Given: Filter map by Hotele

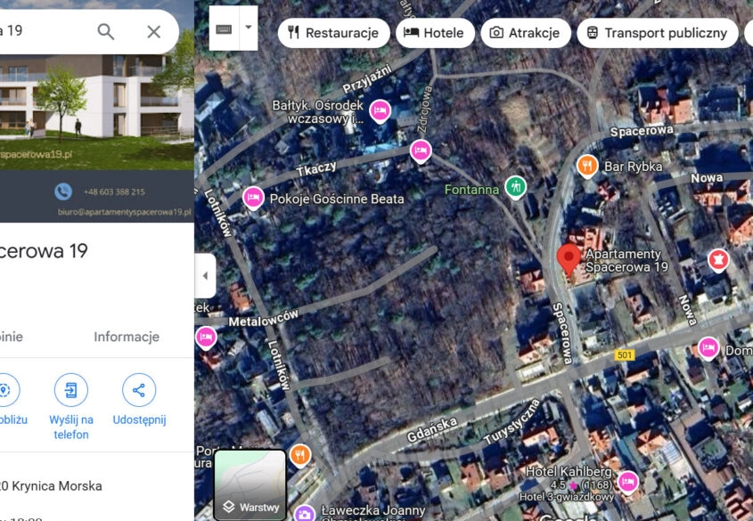Looking at the screenshot, I should (x=434, y=33).
